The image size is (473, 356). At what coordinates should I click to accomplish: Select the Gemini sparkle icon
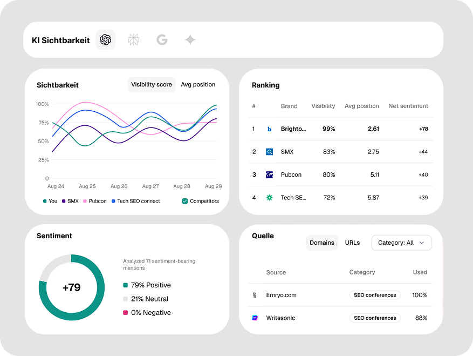pos(190,39)
